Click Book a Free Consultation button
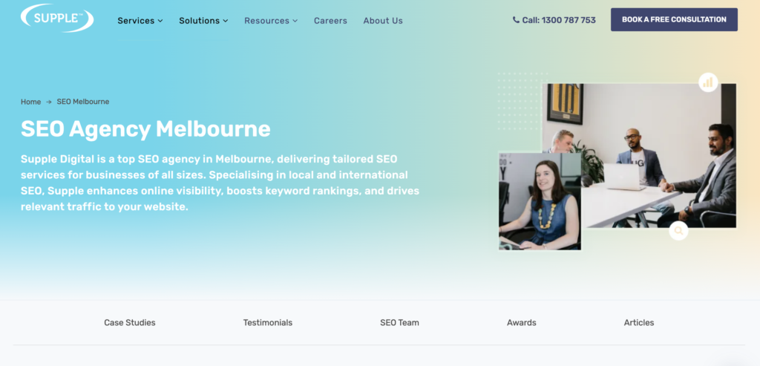The width and height of the screenshot is (760, 366). tap(674, 19)
